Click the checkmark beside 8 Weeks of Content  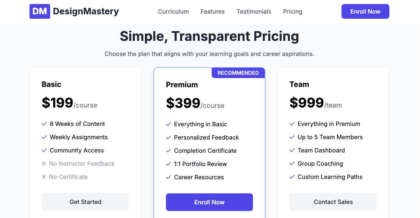point(44,124)
